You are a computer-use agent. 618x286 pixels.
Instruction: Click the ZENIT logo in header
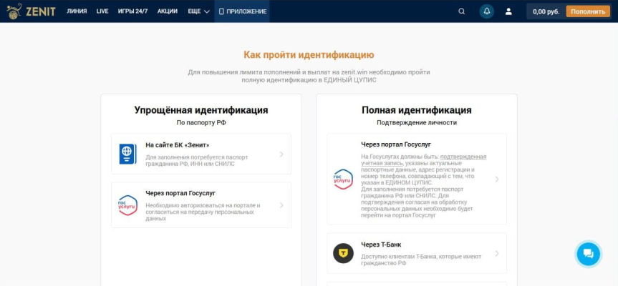(31, 11)
